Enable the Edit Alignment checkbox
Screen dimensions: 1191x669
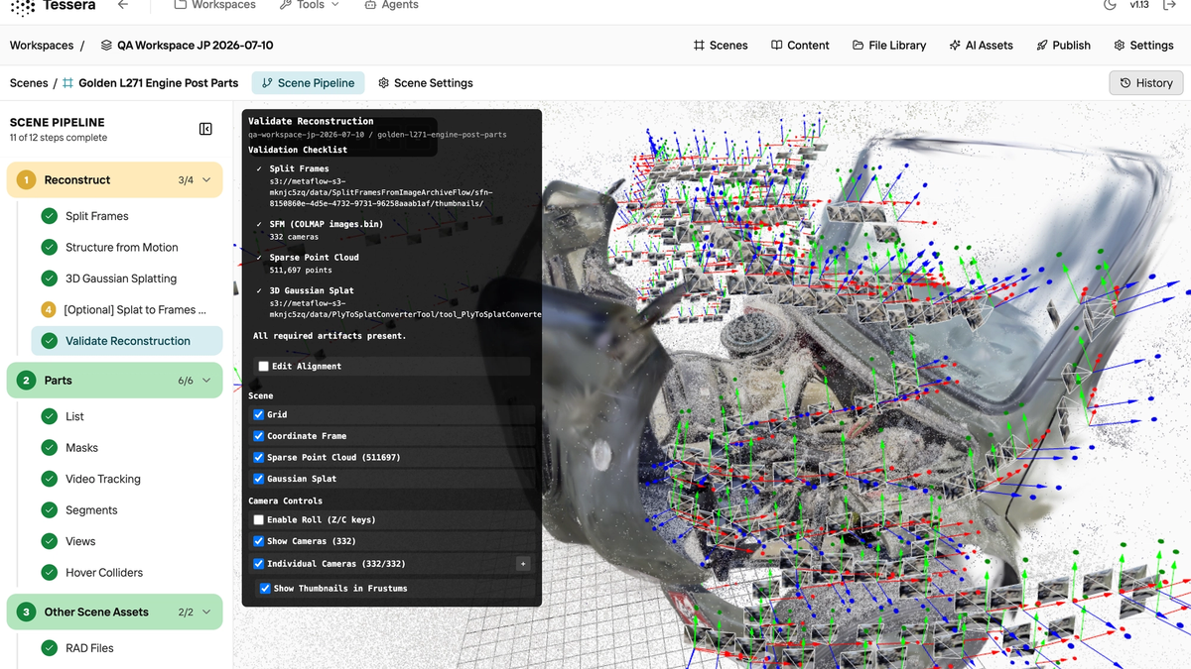pyautogui.click(x=263, y=367)
